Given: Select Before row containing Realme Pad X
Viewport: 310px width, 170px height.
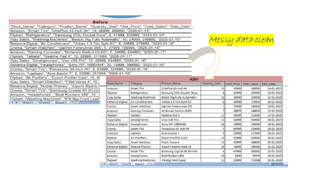Looking at the screenshot, I should click(100, 57).
